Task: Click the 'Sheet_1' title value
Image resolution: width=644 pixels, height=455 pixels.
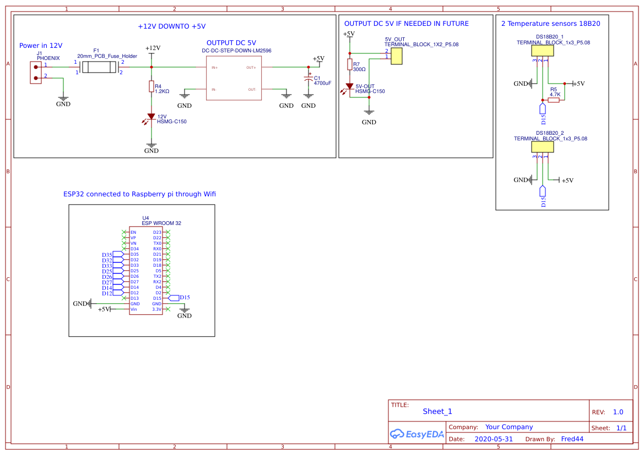Action: pyautogui.click(x=437, y=412)
